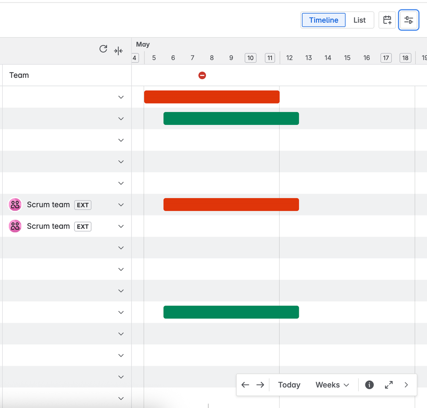The image size is (427, 408).
Task: Expand the row beside the lower green bar
Action: tap(121, 312)
